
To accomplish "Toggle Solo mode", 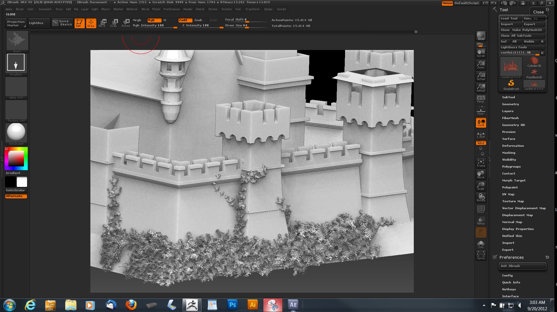I will [x=481, y=244].
